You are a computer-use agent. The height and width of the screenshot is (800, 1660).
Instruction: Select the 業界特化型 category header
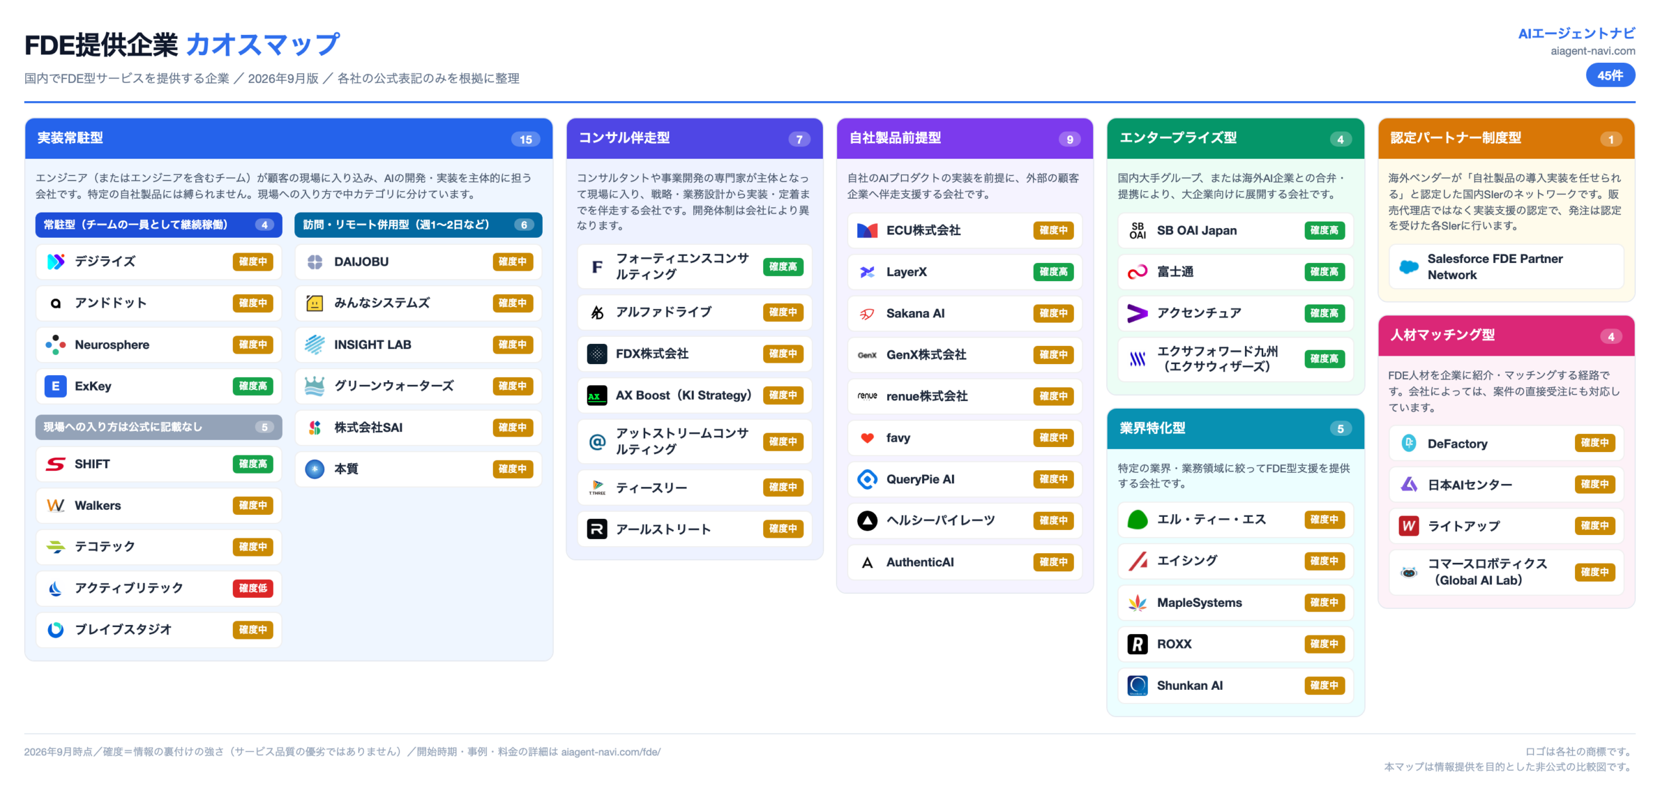(1235, 428)
